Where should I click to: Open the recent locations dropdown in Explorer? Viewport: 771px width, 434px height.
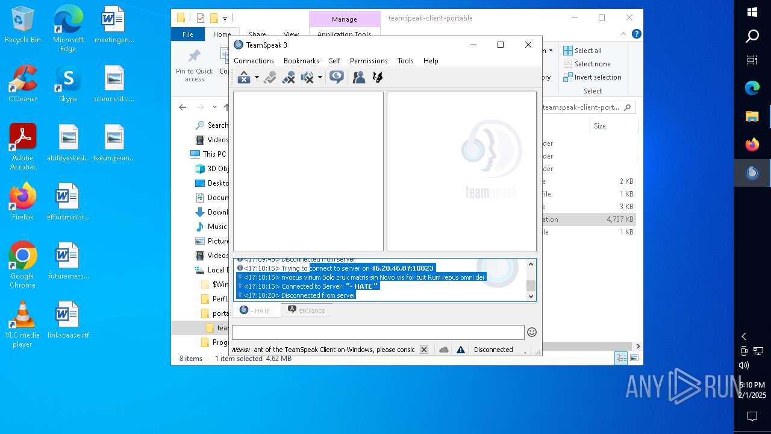click(216, 107)
